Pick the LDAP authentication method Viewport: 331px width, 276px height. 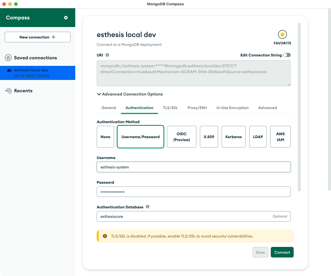(258, 137)
